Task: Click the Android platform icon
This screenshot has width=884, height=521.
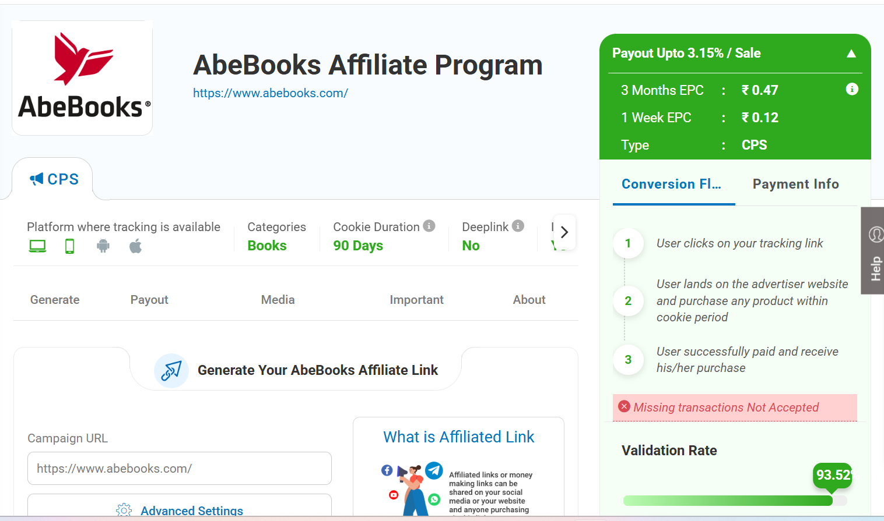Action: 103,246
